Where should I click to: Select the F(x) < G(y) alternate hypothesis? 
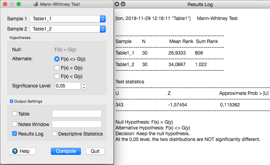[x=57, y=76]
